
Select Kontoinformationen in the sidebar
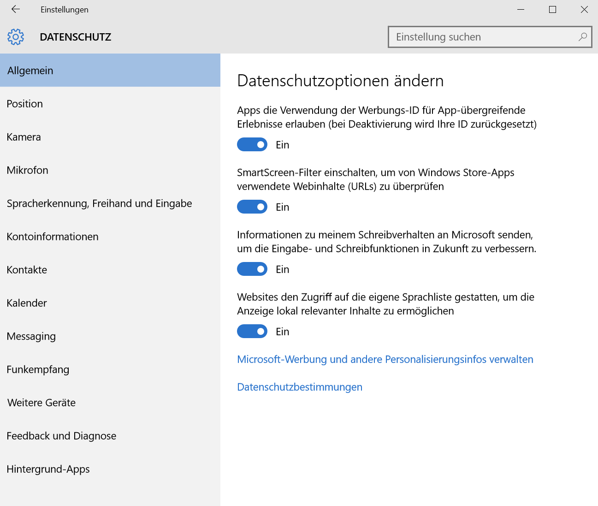pos(52,236)
